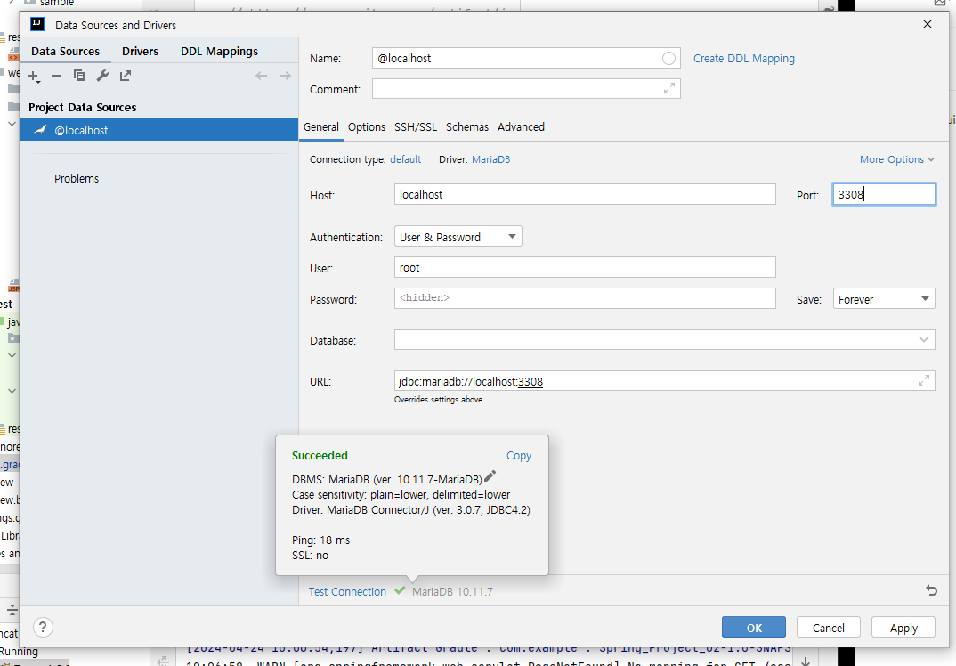Expand the Comment field with arrows icon
Screen dimensions: 956x666
click(x=668, y=89)
